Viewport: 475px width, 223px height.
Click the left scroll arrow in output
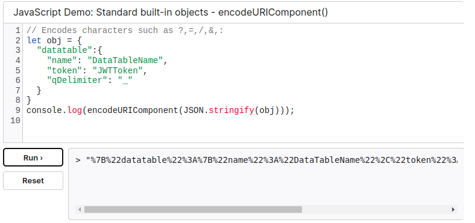click(80, 209)
